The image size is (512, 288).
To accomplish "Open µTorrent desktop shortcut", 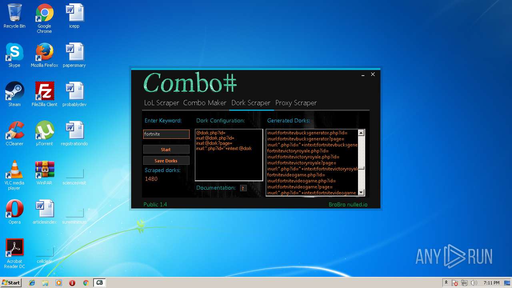I will (44, 134).
